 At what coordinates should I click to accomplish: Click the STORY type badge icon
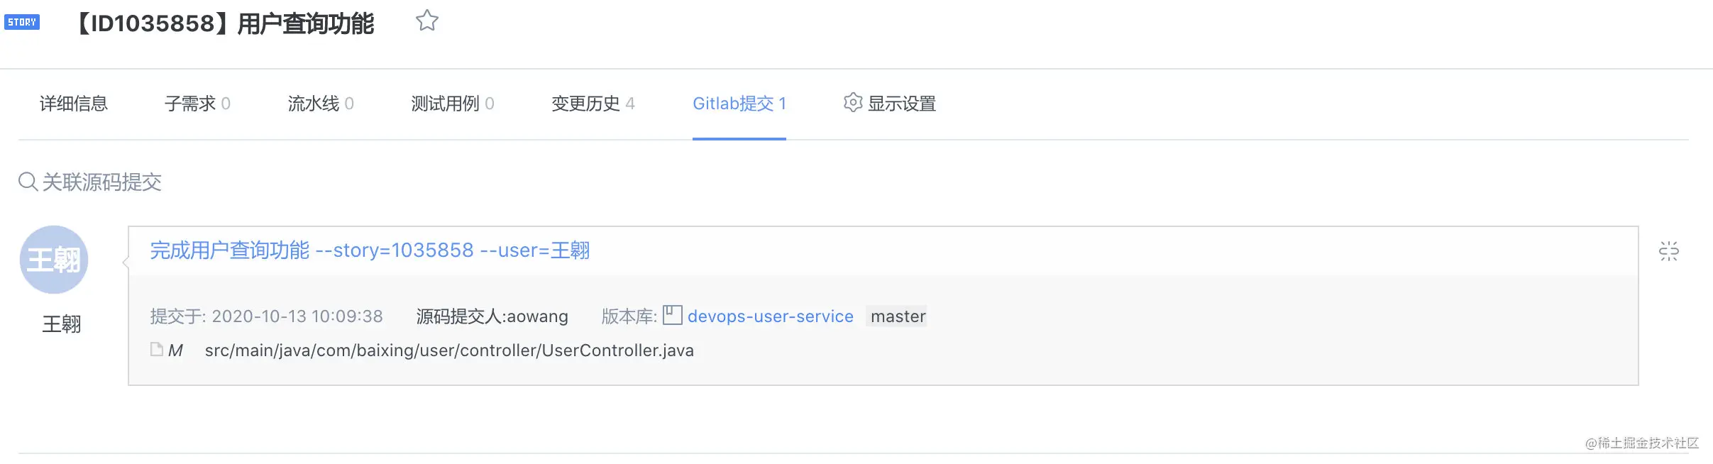(22, 22)
